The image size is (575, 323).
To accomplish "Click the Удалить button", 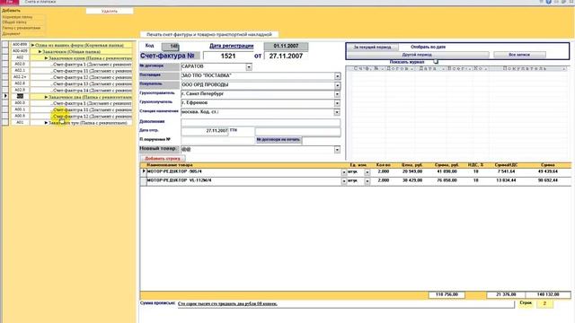I will (x=110, y=11).
